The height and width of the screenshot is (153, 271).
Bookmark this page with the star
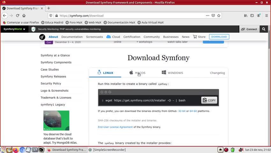pyautogui.click(x=219, y=16)
